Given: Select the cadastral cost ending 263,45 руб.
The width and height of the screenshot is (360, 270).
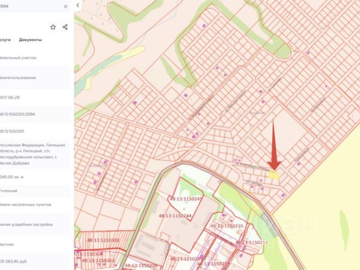Looking at the screenshot, I should (13, 261).
